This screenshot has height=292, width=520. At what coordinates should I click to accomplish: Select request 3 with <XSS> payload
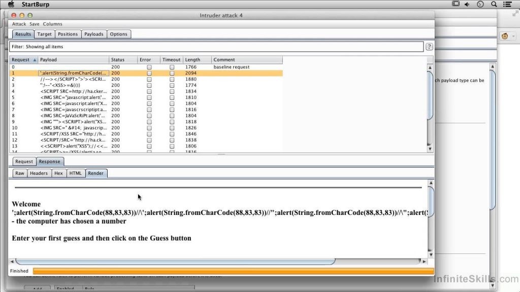click(146, 85)
